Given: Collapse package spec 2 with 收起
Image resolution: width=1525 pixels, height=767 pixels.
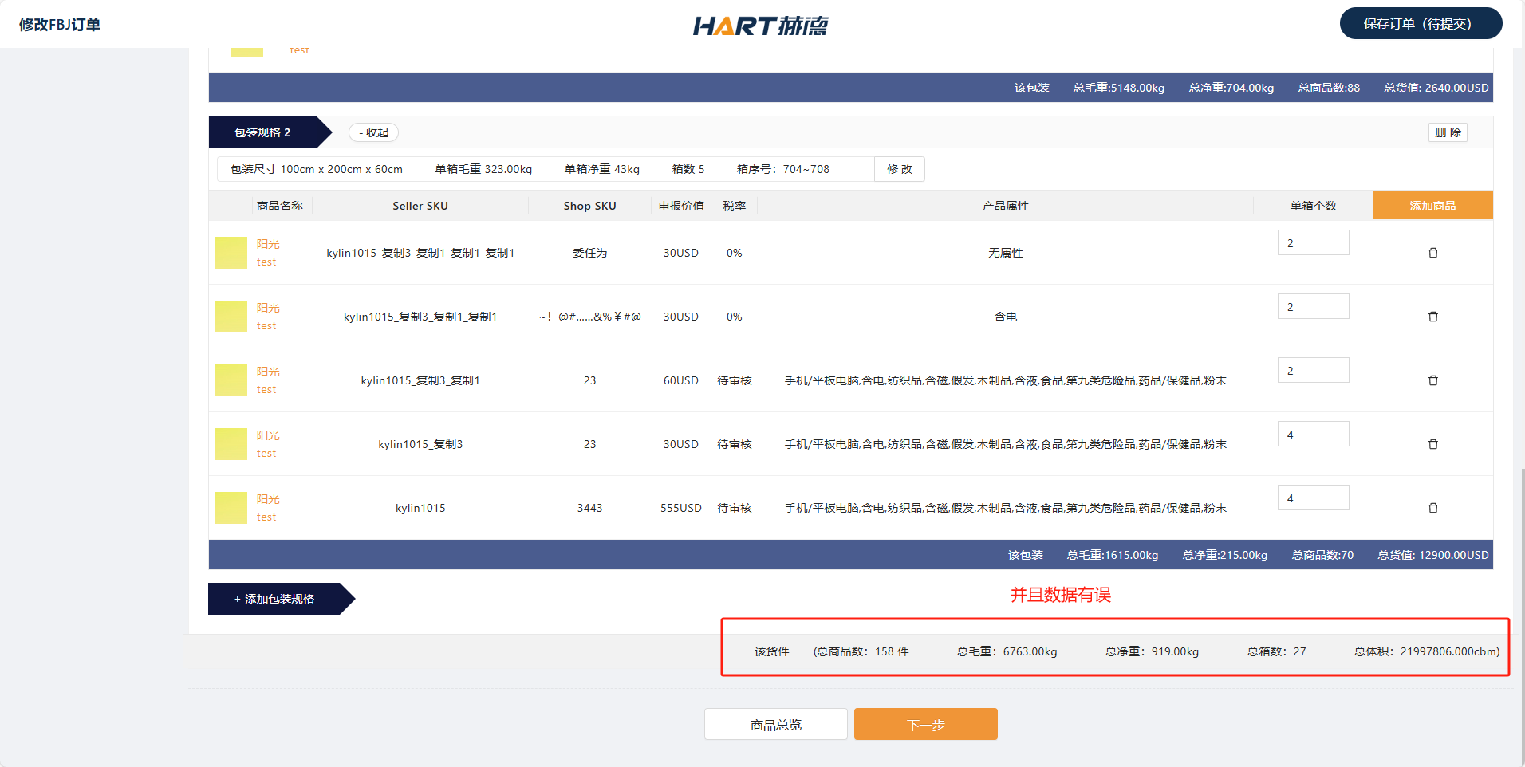Looking at the screenshot, I should click(x=373, y=132).
